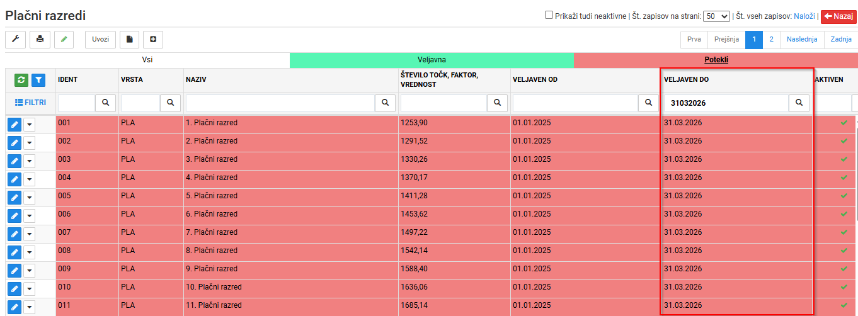Screen dimensions: 858x316
Task: Toggle the Prikaži tudi neaktivne checkbox
Action: pos(549,15)
